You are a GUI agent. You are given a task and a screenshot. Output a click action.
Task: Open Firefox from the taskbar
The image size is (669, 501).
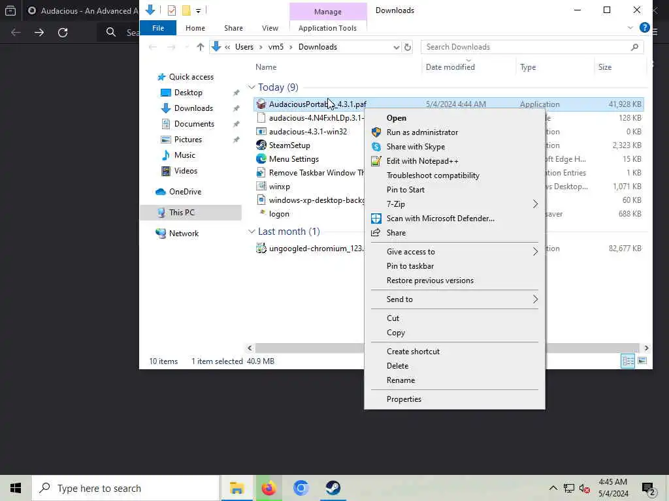(x=269, y=488)
